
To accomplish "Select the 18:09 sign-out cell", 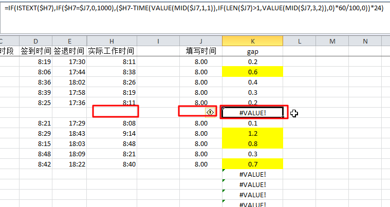I will (x=69, y=154).
